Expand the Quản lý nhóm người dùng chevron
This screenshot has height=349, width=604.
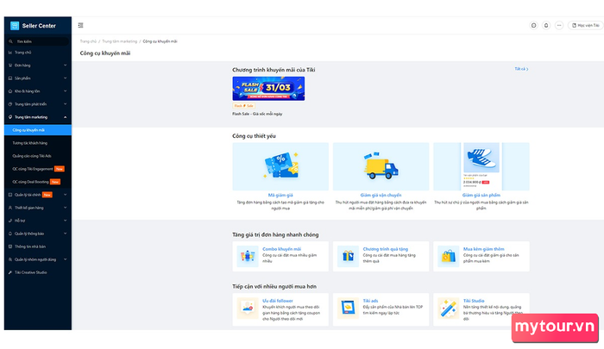pyautogui.click(x=65, y=259)
